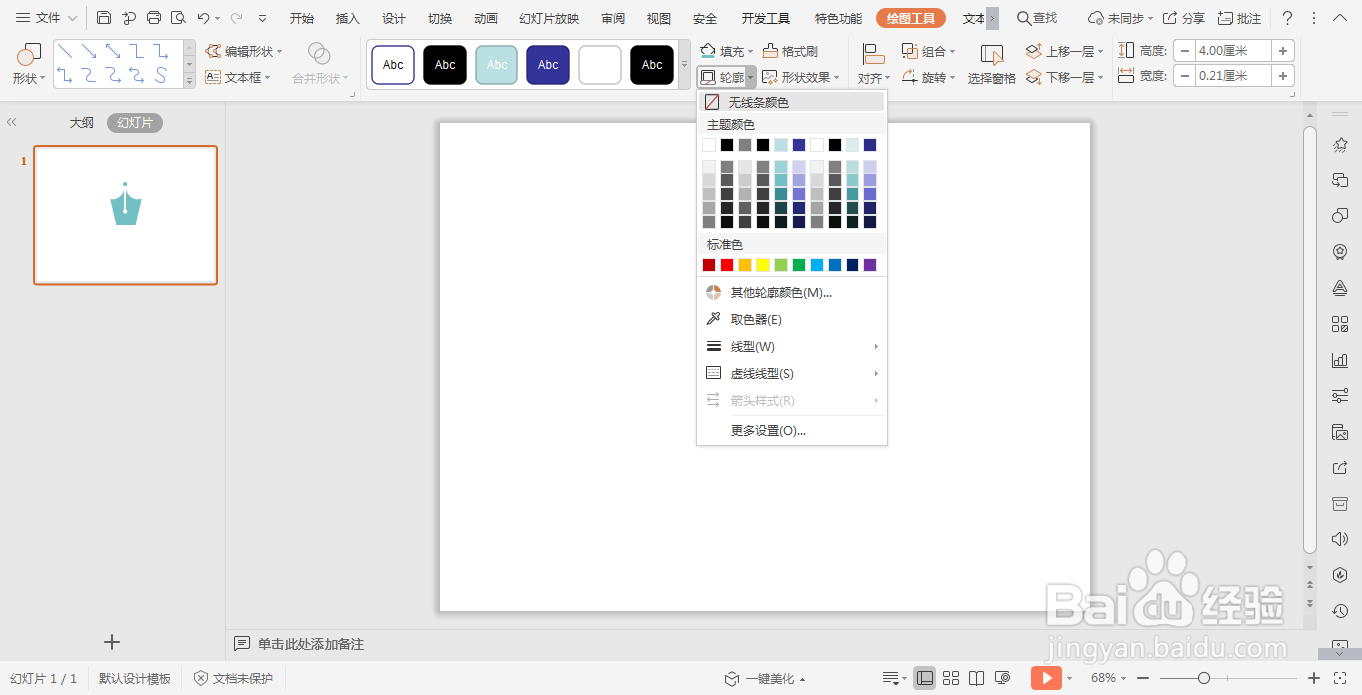Switch to reading view book icon
The width and height of the screenshot is (1362, 695).
pyautogui.click(x=977, y=678)
